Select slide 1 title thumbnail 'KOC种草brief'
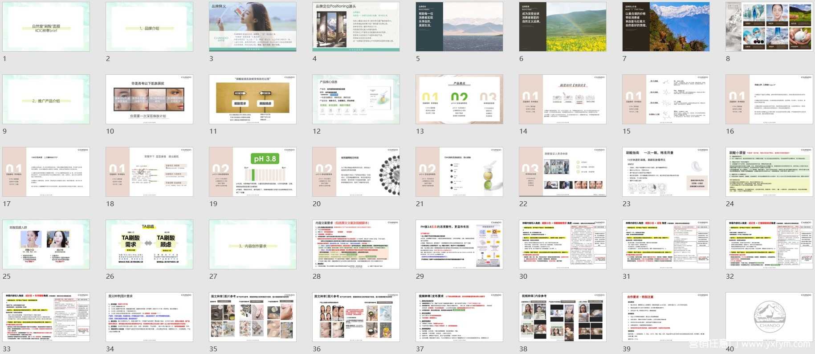The image size is (815, 354). coord(46,27)
